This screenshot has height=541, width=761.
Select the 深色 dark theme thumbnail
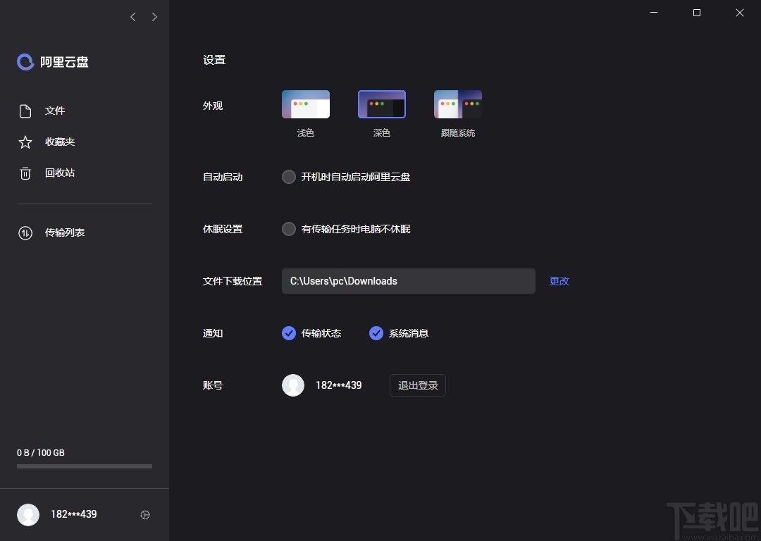pos(382,104)
